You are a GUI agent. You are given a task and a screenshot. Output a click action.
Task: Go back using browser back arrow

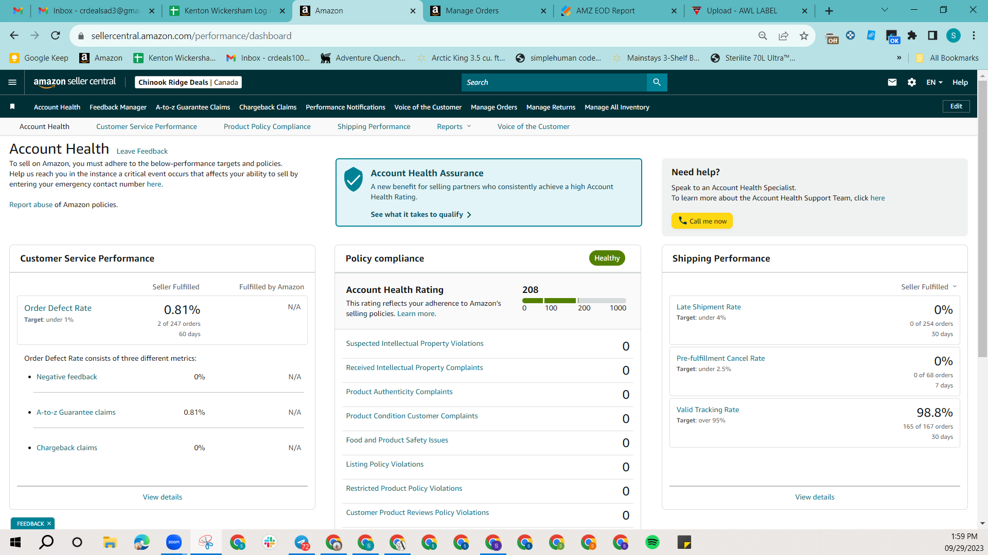(14, 35)
